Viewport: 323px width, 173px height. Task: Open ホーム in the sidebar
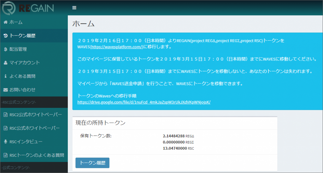pos(34,22)
